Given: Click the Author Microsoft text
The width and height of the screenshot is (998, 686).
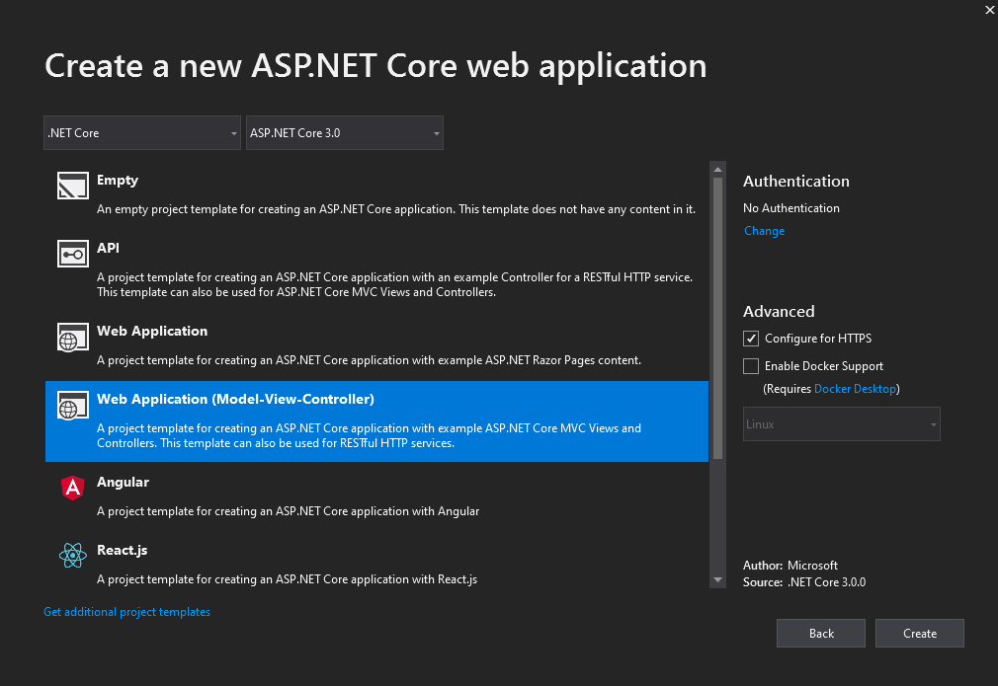Looking at the screenshot, I should 790,566.
